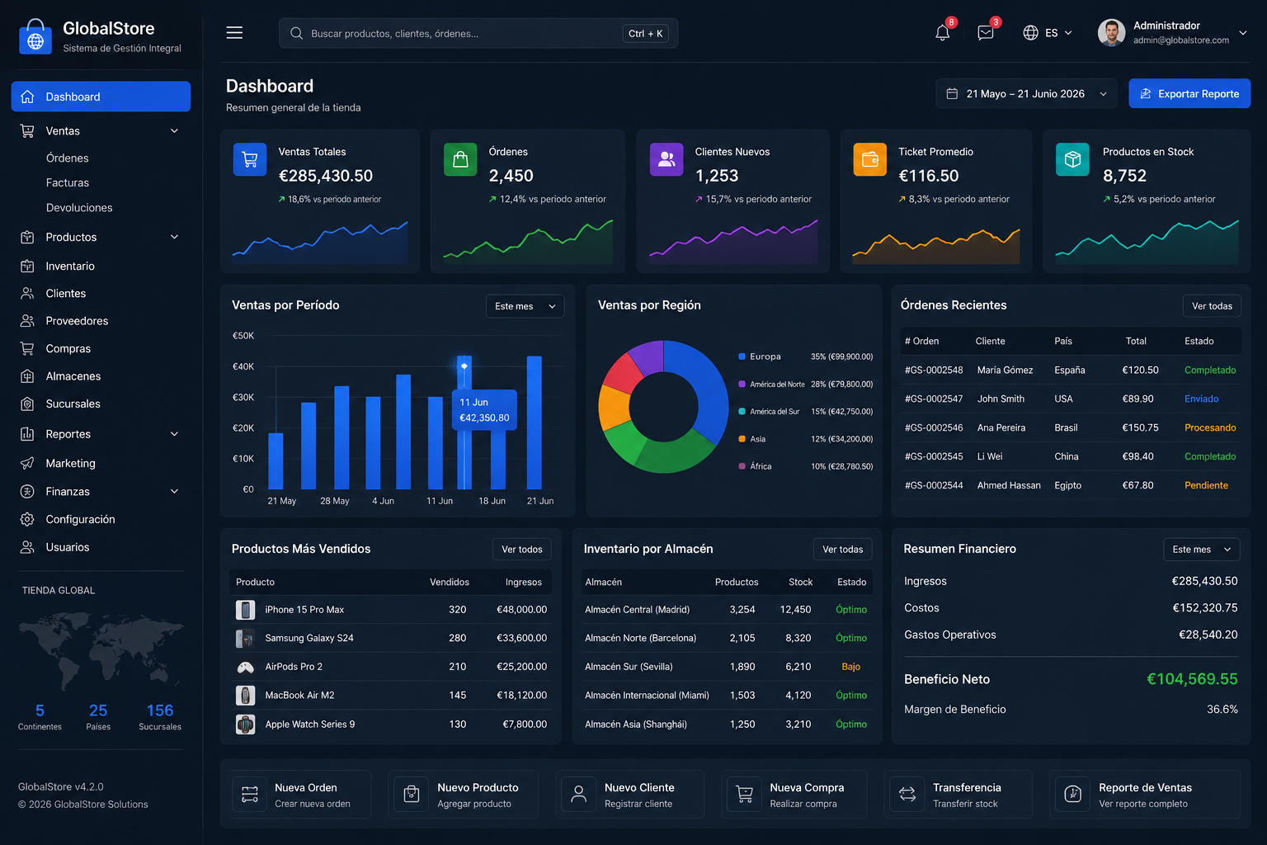Click the Productos en Stock box icon
Screen dimensions: 1267x845
[x=1072, y=159]
